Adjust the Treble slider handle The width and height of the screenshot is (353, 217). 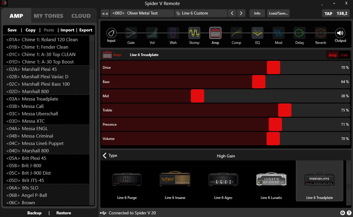coord(285,110)
